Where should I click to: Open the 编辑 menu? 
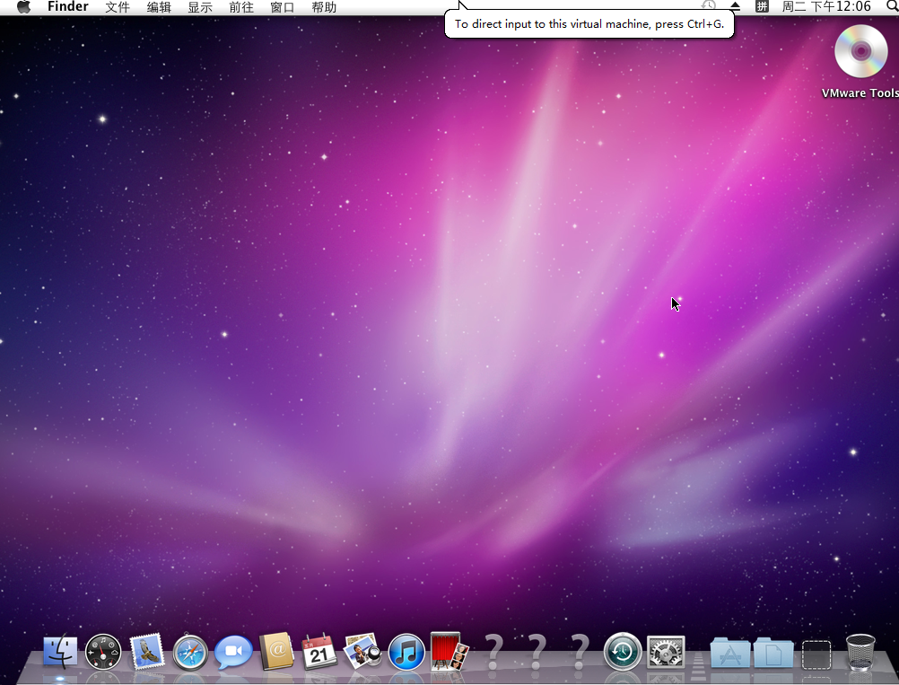point(159,7)
